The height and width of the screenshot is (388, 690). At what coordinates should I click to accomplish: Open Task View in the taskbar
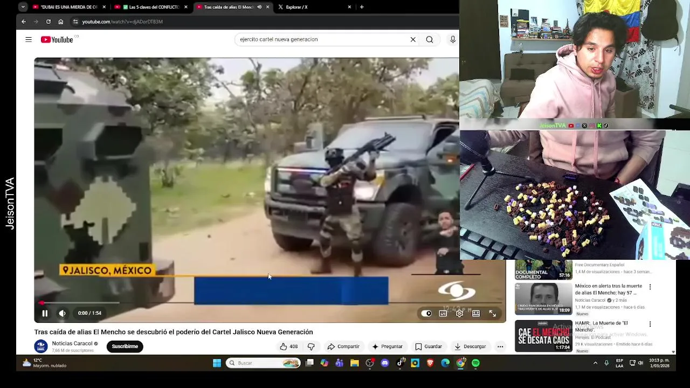pos(309,363)
